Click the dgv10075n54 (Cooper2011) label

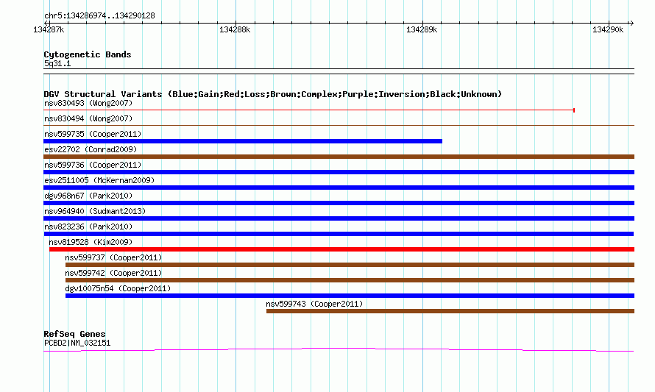[x=118, y=288]
